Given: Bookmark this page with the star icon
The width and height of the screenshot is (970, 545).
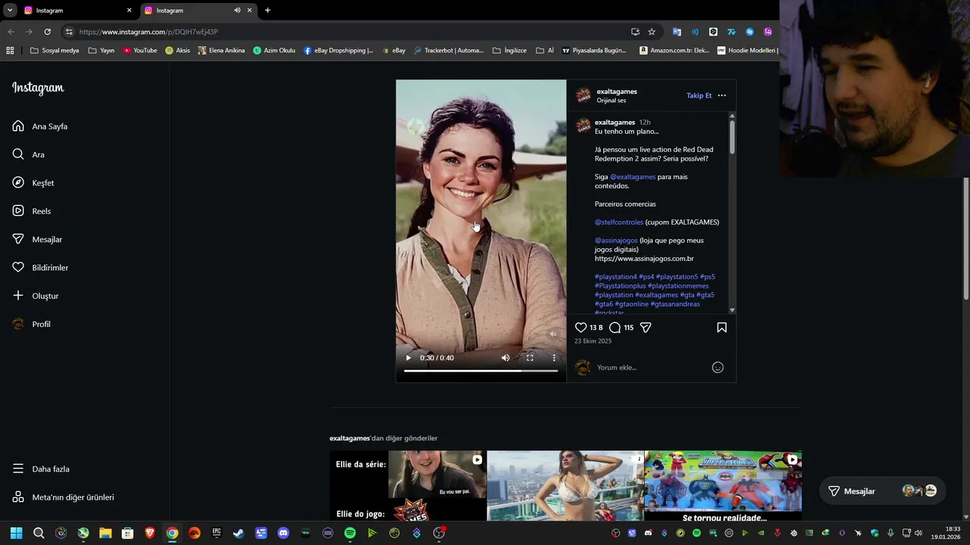Looking at the screenshot, I should tap(652, 32).
